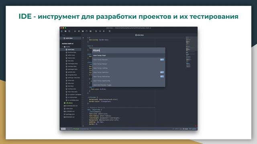Open the settings tools icon in toolbar

point(110,31)
